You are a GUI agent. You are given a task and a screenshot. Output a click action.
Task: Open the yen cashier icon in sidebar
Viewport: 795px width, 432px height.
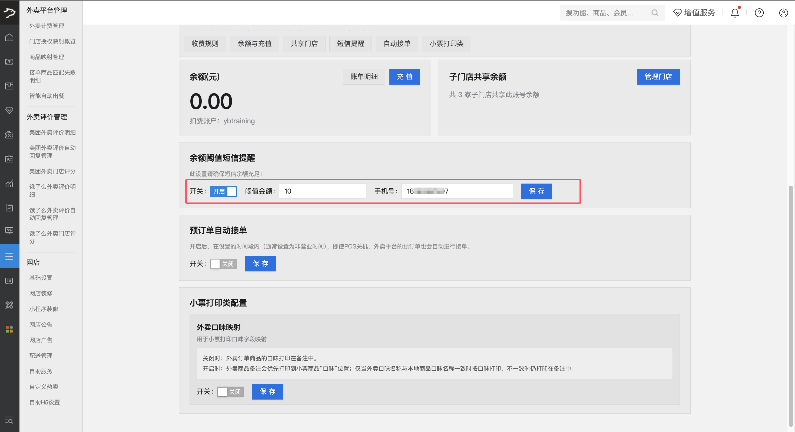9,62
